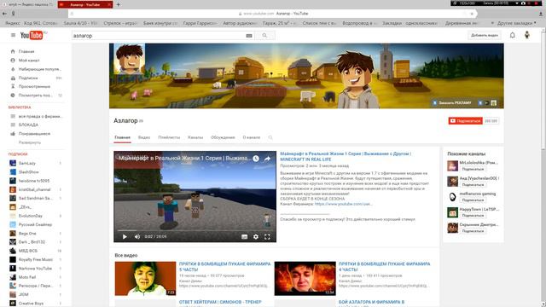Switch to the О канале tab
Screen dimensions: 546x307
tap(252, 137)
